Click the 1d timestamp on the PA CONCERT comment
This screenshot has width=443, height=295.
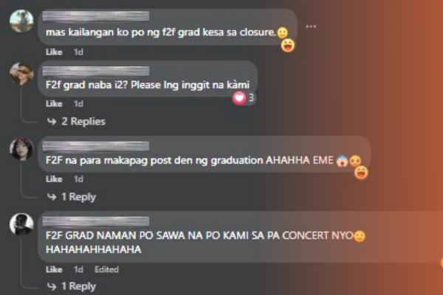pos(78,269)
